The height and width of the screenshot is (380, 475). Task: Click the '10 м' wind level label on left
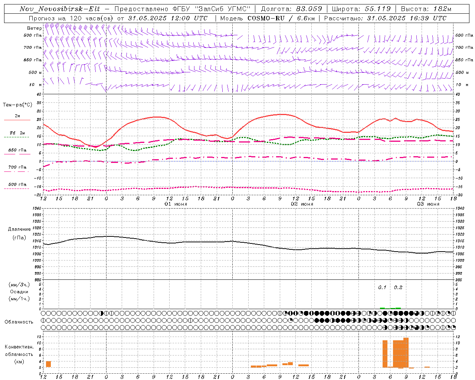point(35,85)
